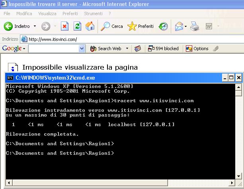244x189 pixels.
Task: Click the cmd horizontal scrollbar thumb
Action: point(90,183)
